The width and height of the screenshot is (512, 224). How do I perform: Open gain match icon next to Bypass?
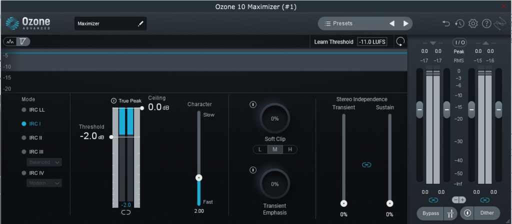(x=450, y=213)
